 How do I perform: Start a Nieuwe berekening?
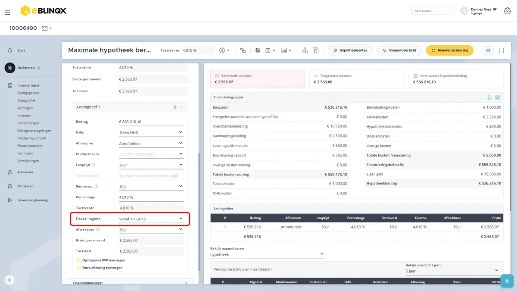(x=450, y=50)
